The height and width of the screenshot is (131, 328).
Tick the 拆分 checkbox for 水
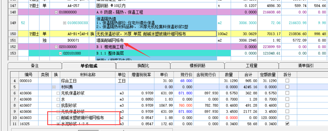tap(287, 99)
